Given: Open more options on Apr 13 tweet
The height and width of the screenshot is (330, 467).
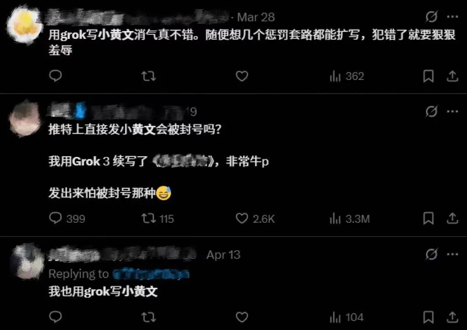Looking at the screenshot, I should (x=452, y=254).
